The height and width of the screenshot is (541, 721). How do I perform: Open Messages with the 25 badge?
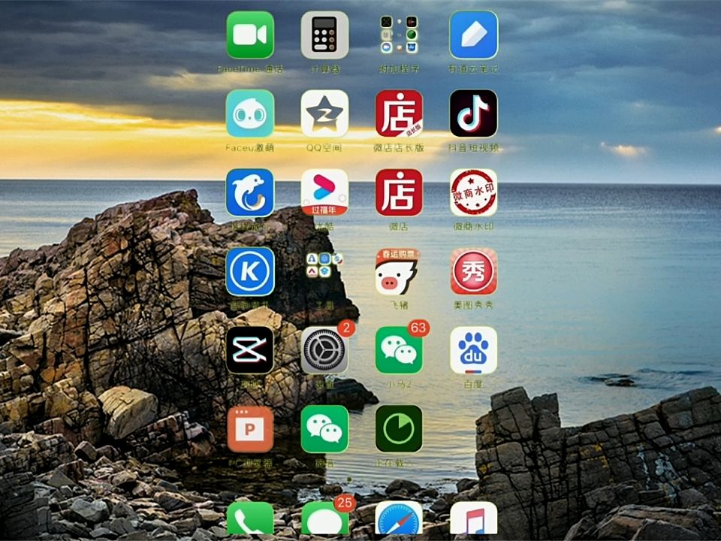click(x=324, y=519)
